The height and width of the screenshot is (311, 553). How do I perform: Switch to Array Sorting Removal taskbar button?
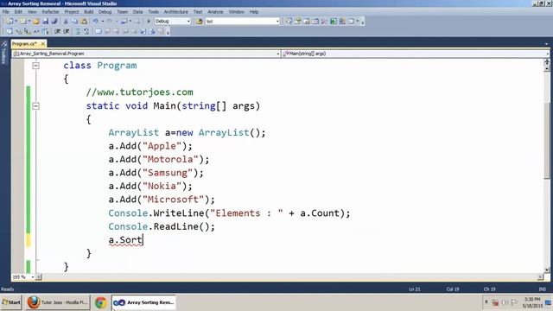click(x=144, y=302)
